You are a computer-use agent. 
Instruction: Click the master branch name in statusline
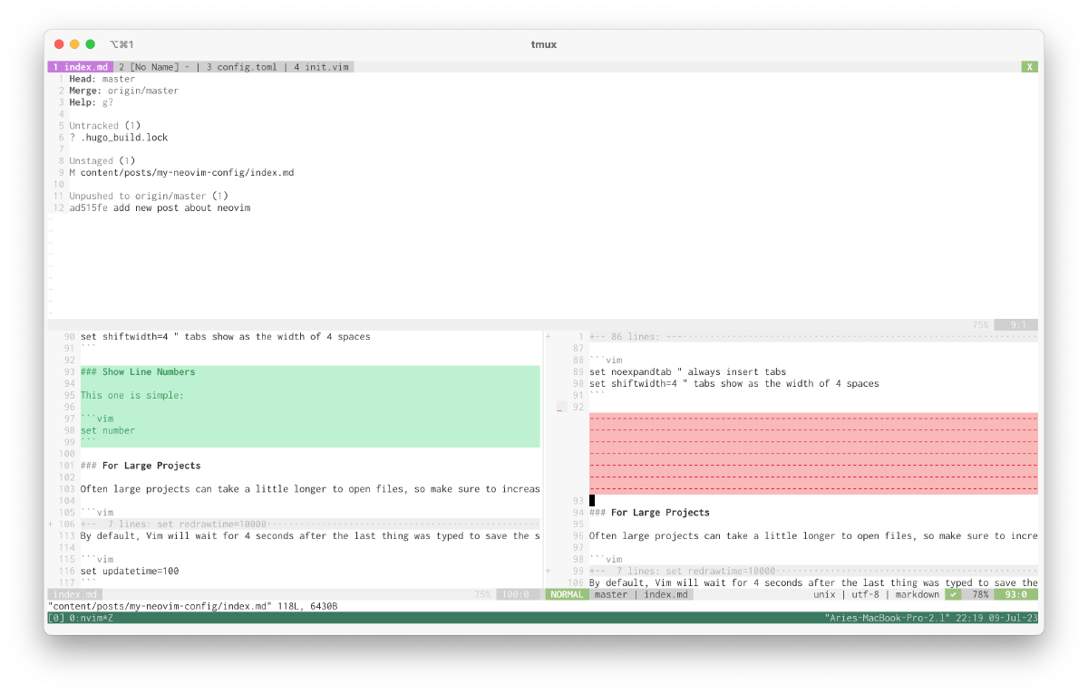tap(611, 594)
